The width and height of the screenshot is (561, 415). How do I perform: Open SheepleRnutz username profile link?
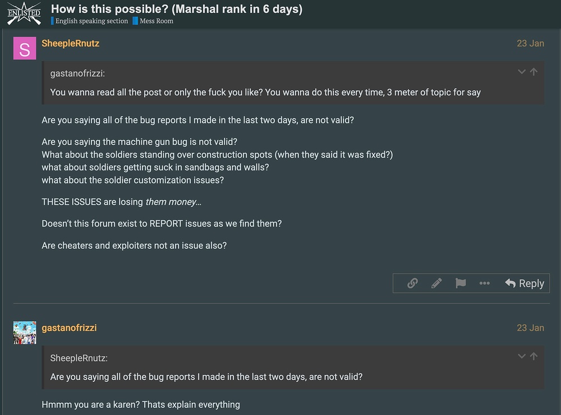coord(71,43)
